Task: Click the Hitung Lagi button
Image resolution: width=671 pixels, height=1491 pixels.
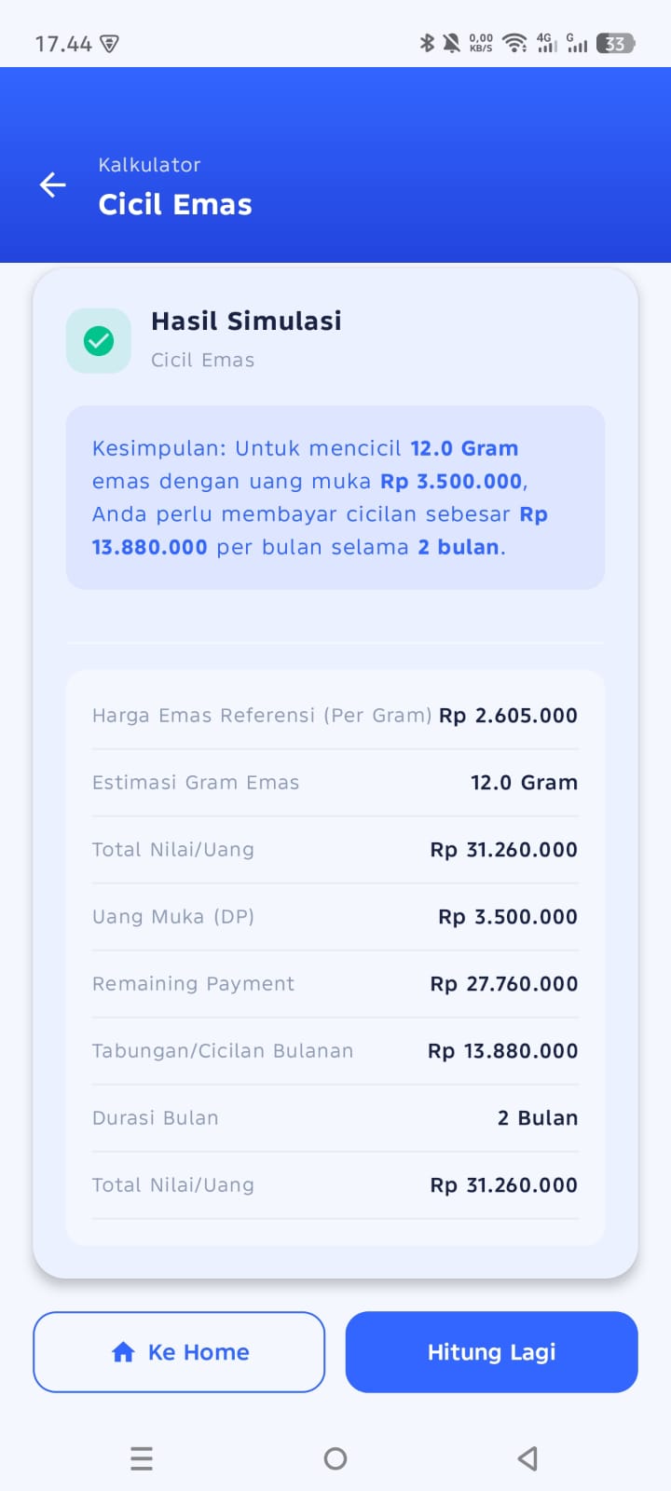Action: click(492, 1352)
